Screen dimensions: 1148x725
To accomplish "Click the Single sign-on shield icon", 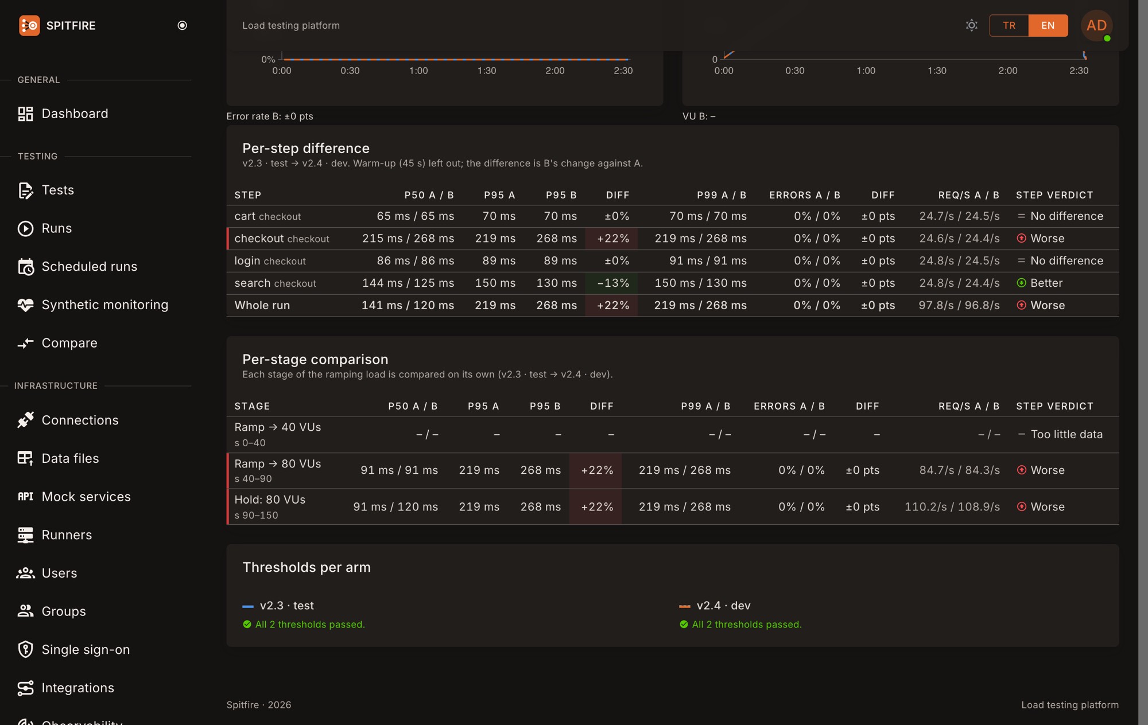I will coord(25,649).
